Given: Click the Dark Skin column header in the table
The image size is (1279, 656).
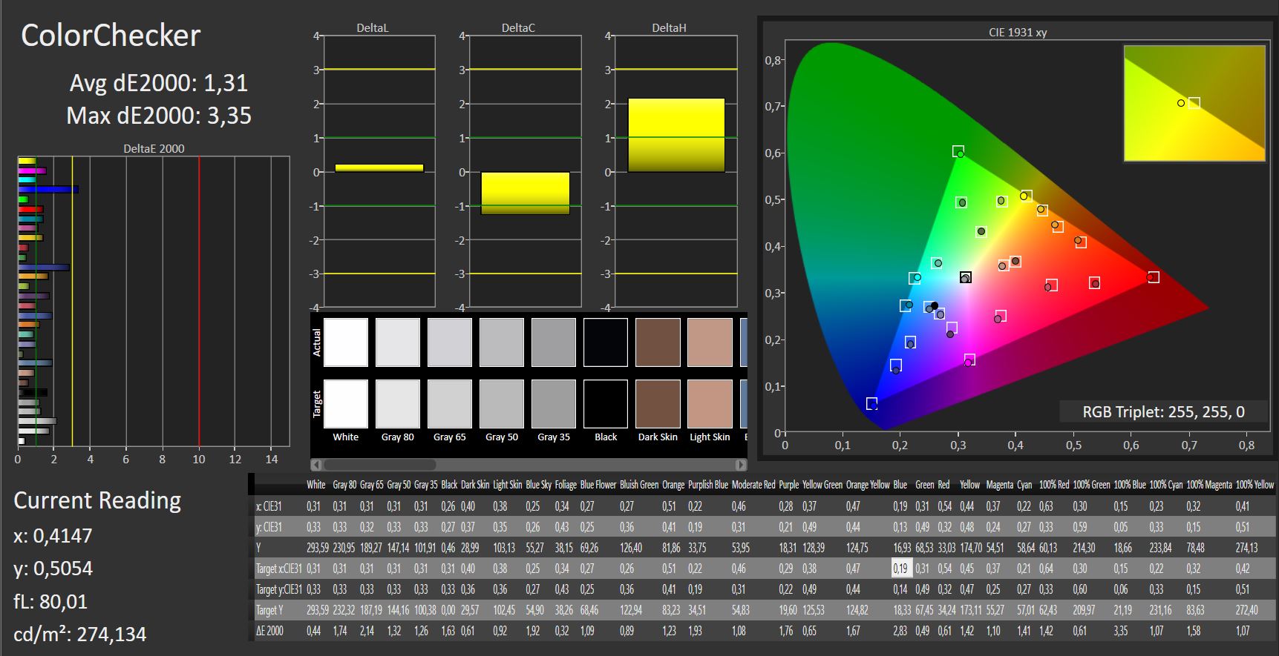Looking at the screenshot, I should click(475, 485).
